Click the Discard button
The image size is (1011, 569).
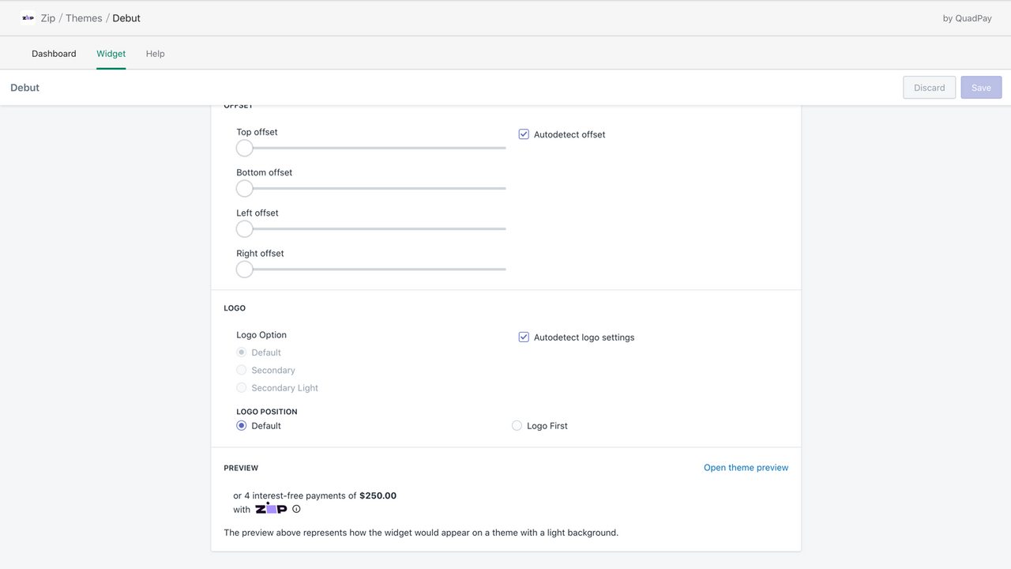tap(930, 88)
